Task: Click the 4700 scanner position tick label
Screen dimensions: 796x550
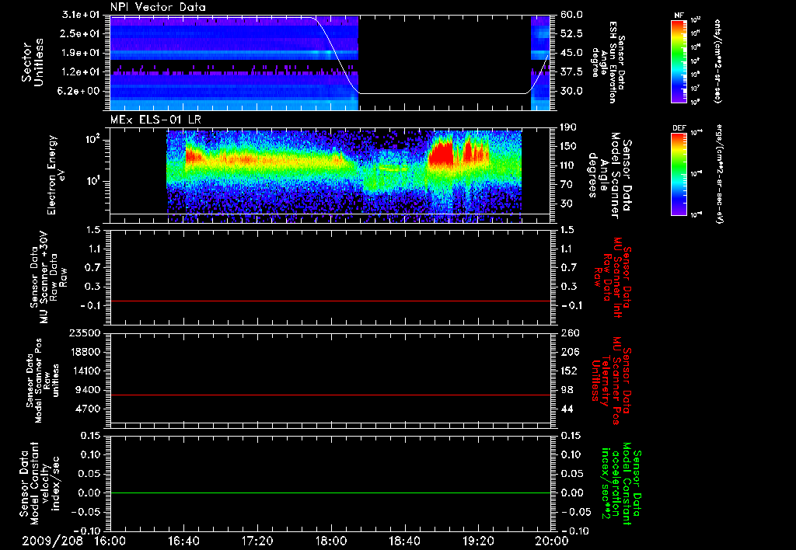Action: [89, 409]
